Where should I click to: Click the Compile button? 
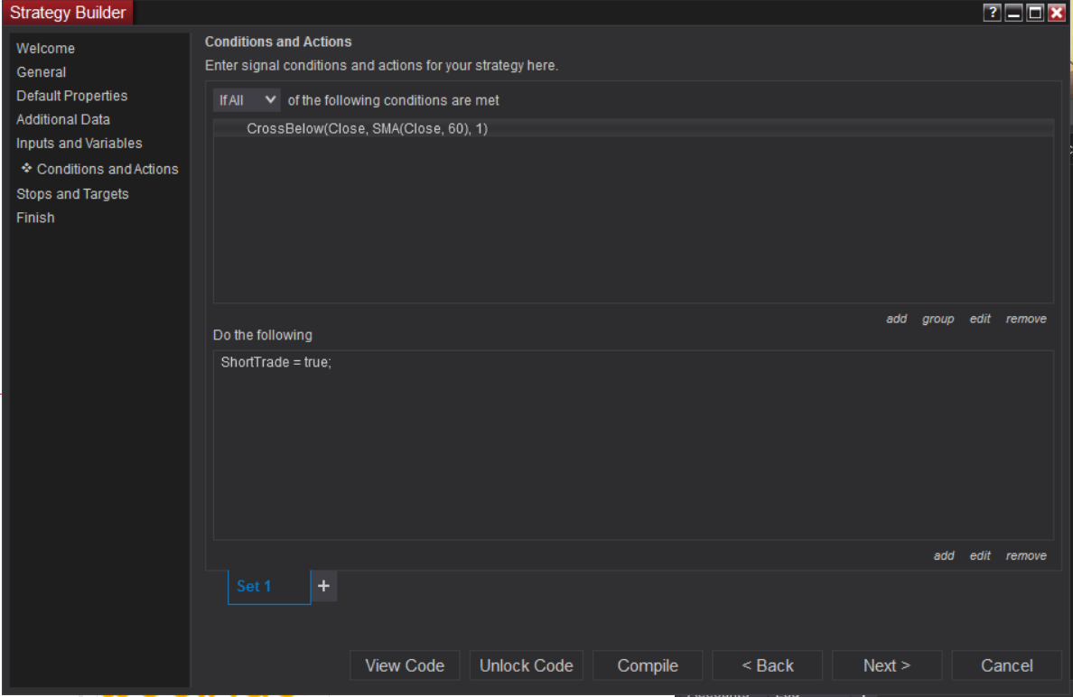click(648, 665)
